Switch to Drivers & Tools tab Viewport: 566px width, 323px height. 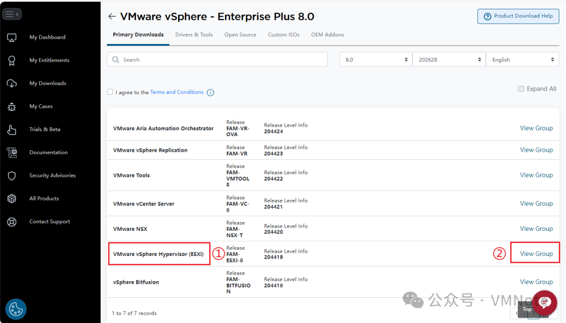[x=194, y=35]
